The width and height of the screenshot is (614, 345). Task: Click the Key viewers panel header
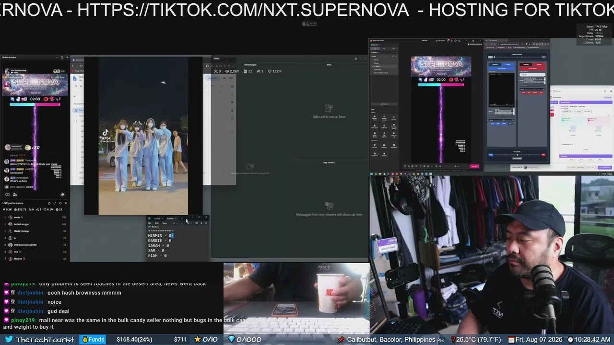coord(329,162)
